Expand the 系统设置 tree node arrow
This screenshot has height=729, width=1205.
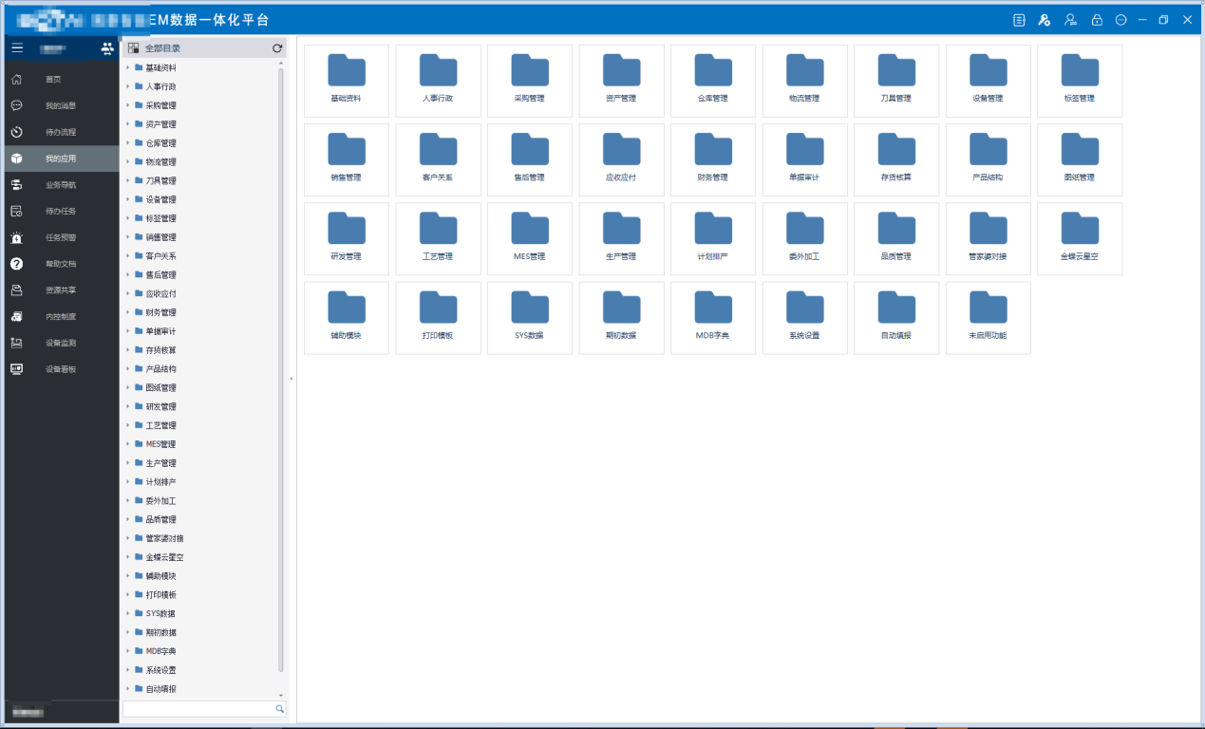(x=128, y=670)
